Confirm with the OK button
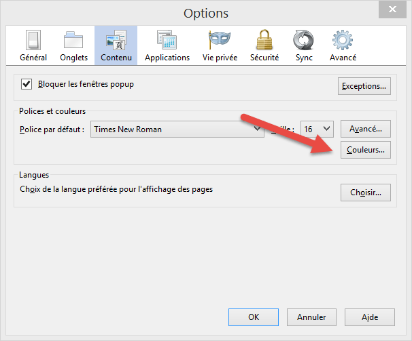This screenshot has height=341, width=412. click(253, 317)
